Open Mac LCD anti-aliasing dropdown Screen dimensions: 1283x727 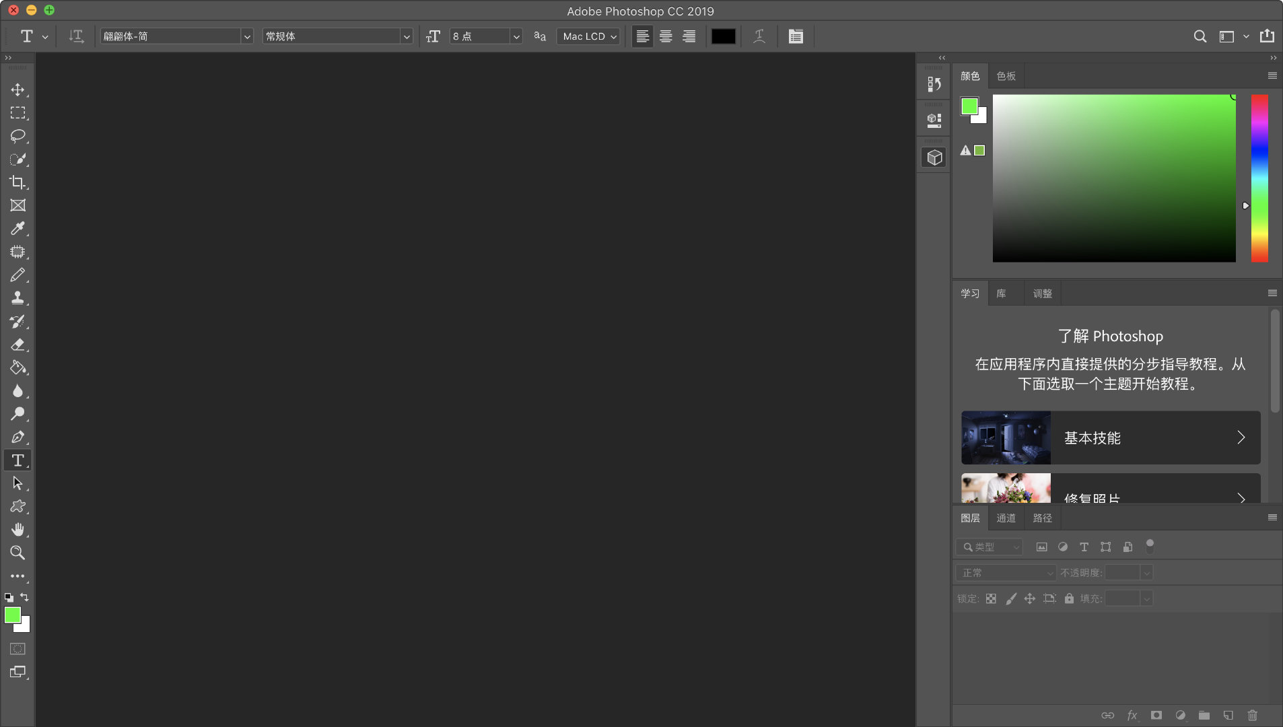coord(590,36)
